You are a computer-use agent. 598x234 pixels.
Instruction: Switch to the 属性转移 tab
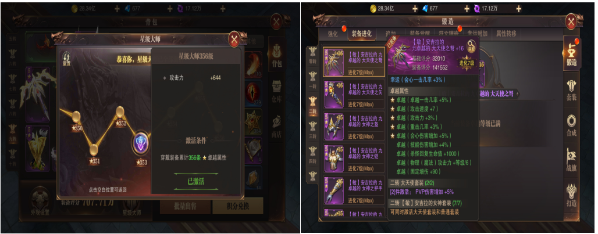(x=506, y=34)
